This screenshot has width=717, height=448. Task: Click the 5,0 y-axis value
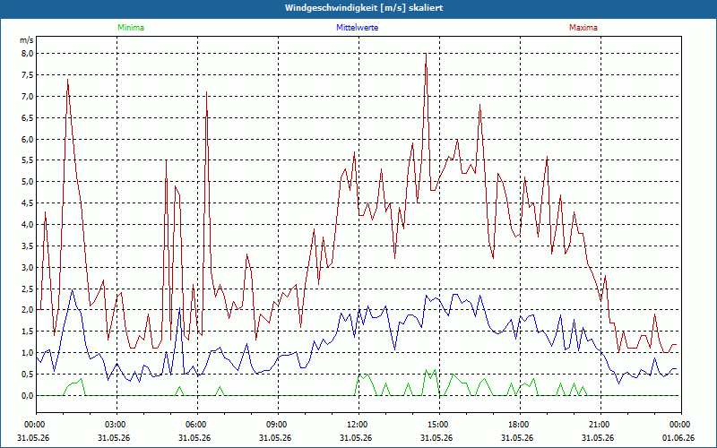[x=27, y=182]
